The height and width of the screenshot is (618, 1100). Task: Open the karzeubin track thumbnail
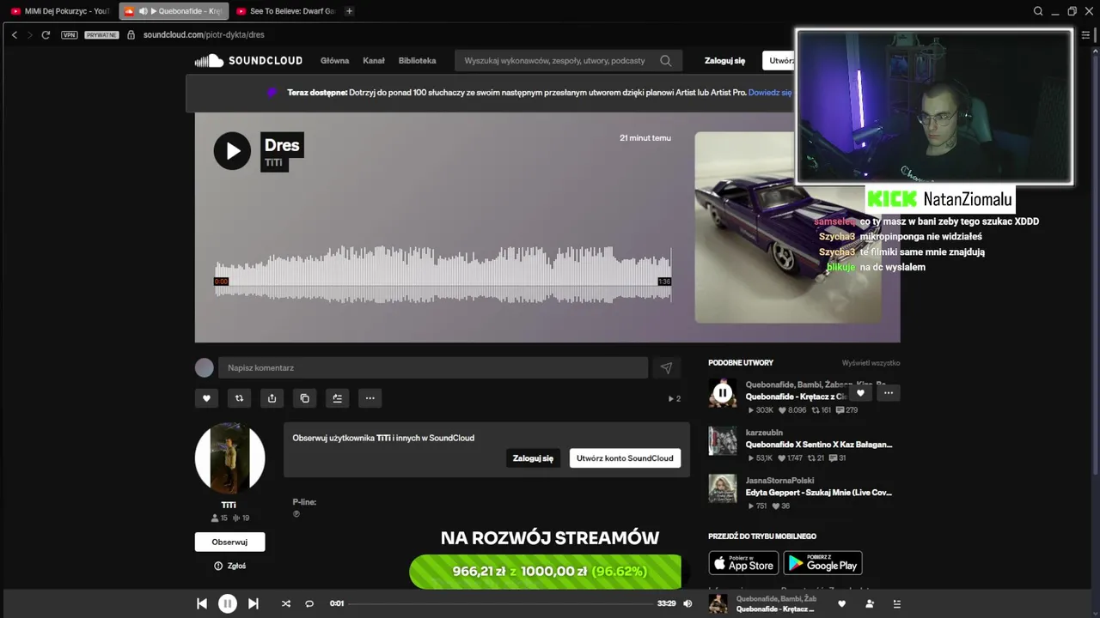[723, 440]
